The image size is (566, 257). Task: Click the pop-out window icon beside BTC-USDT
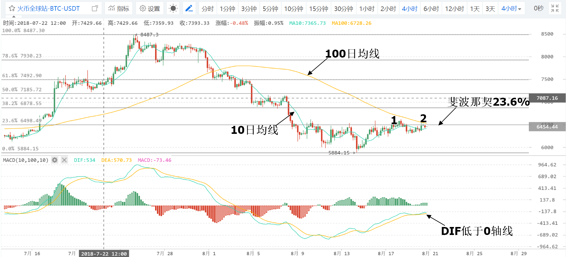click(95, 9)
